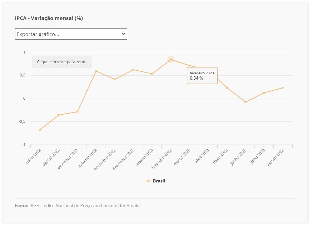The height and width of the screenshot is (226, 312).
Task: Click the first julho 2022 data point
Action: pyautogui.click(x=40, y=130)
